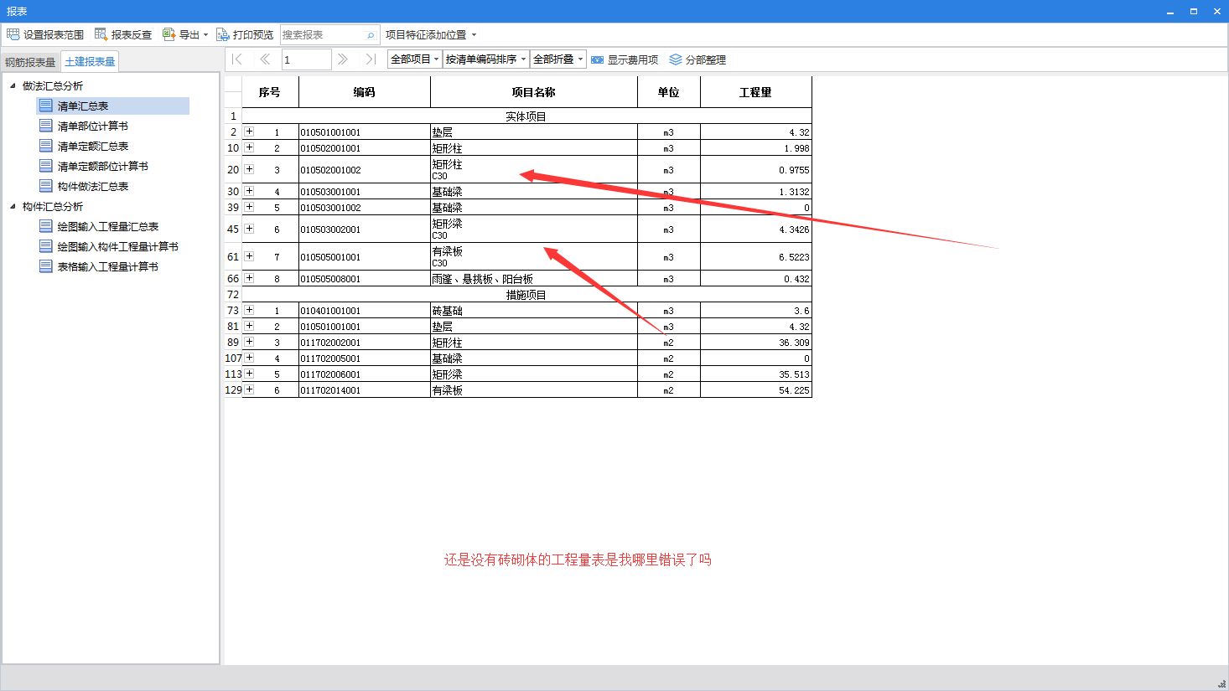Go to first page arrow icon
Screen dimensions: 1229x691
[237, 59]
